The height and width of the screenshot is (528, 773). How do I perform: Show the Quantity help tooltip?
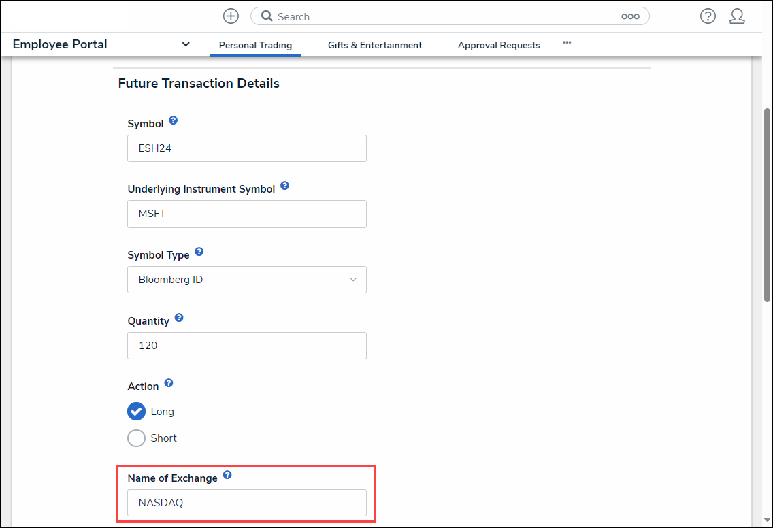click(179, 318)
